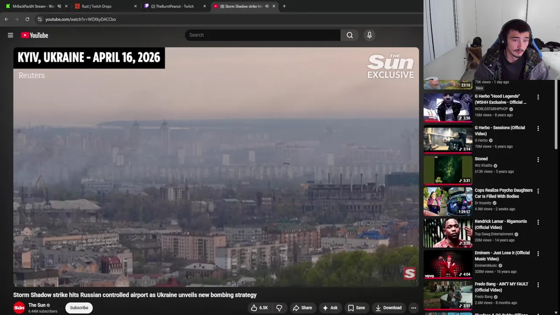Like the video with thumbs up
This screenshot has height=315, width=560.
(x=259, y=308)
